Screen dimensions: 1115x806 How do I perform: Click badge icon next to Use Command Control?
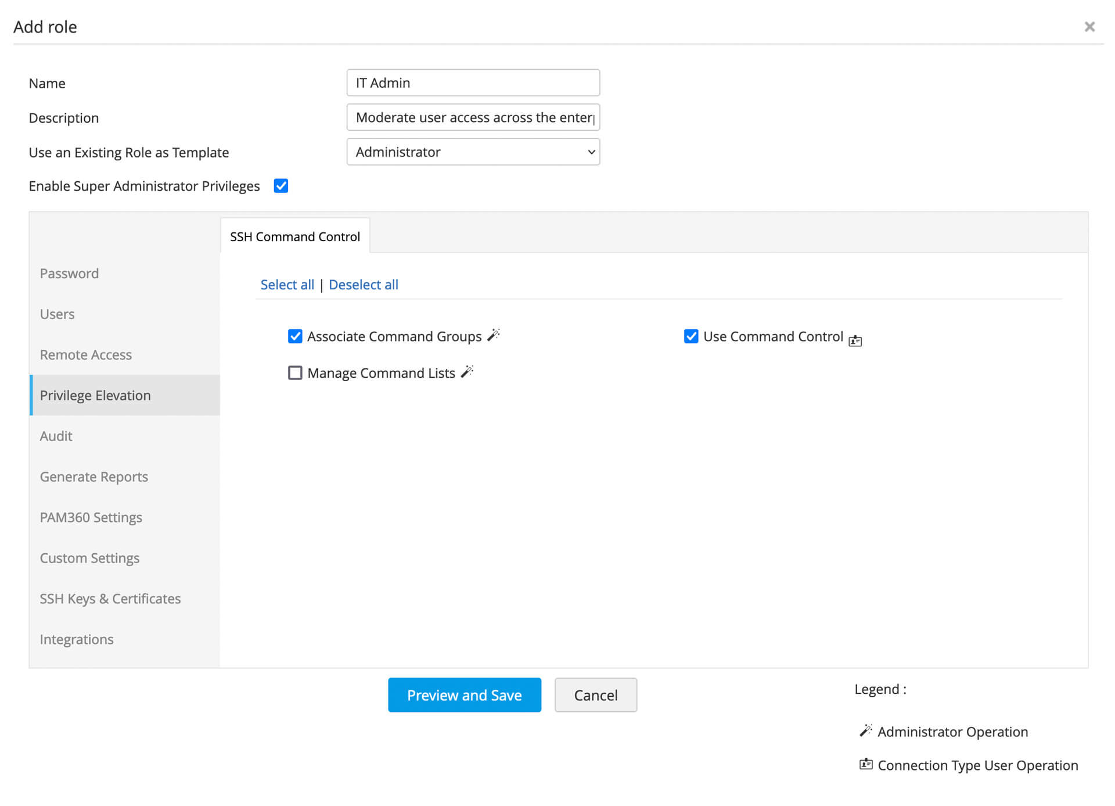pyautogui.click(x=855, y=341)
